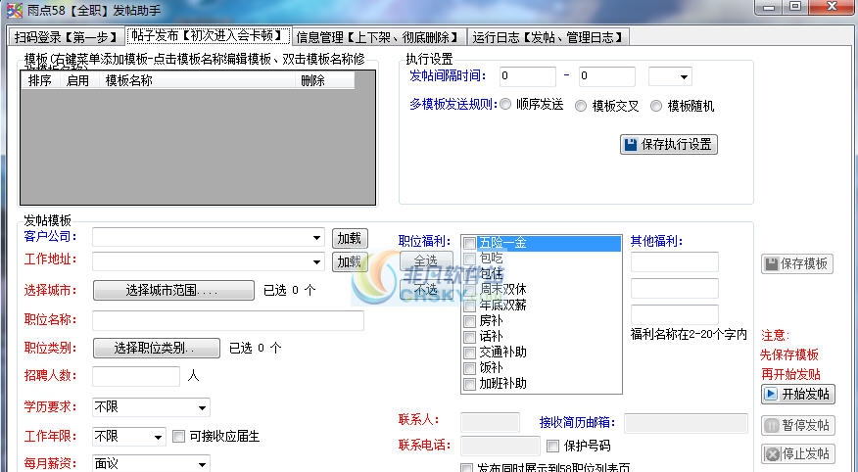The width and height of the screenshot is (858, 472).
Task: Toggle 保护号码 checkbox
Action: click(x=552, y=446)
